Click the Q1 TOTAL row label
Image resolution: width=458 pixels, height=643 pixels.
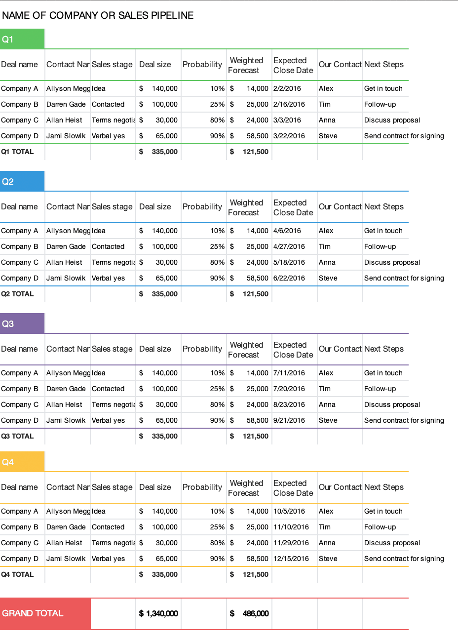[18, 152]
